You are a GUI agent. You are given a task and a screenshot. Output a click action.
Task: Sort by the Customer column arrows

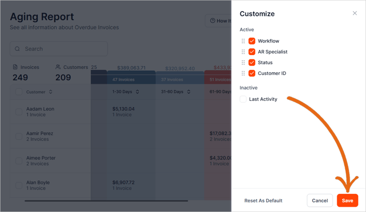pyautogui.click(x=51, y=92)
